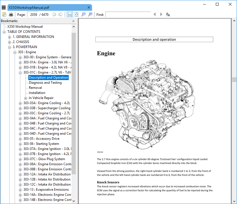Expand In Vehicle Repair node
This screenshot has height=204, width=237.
pos(25,98)
